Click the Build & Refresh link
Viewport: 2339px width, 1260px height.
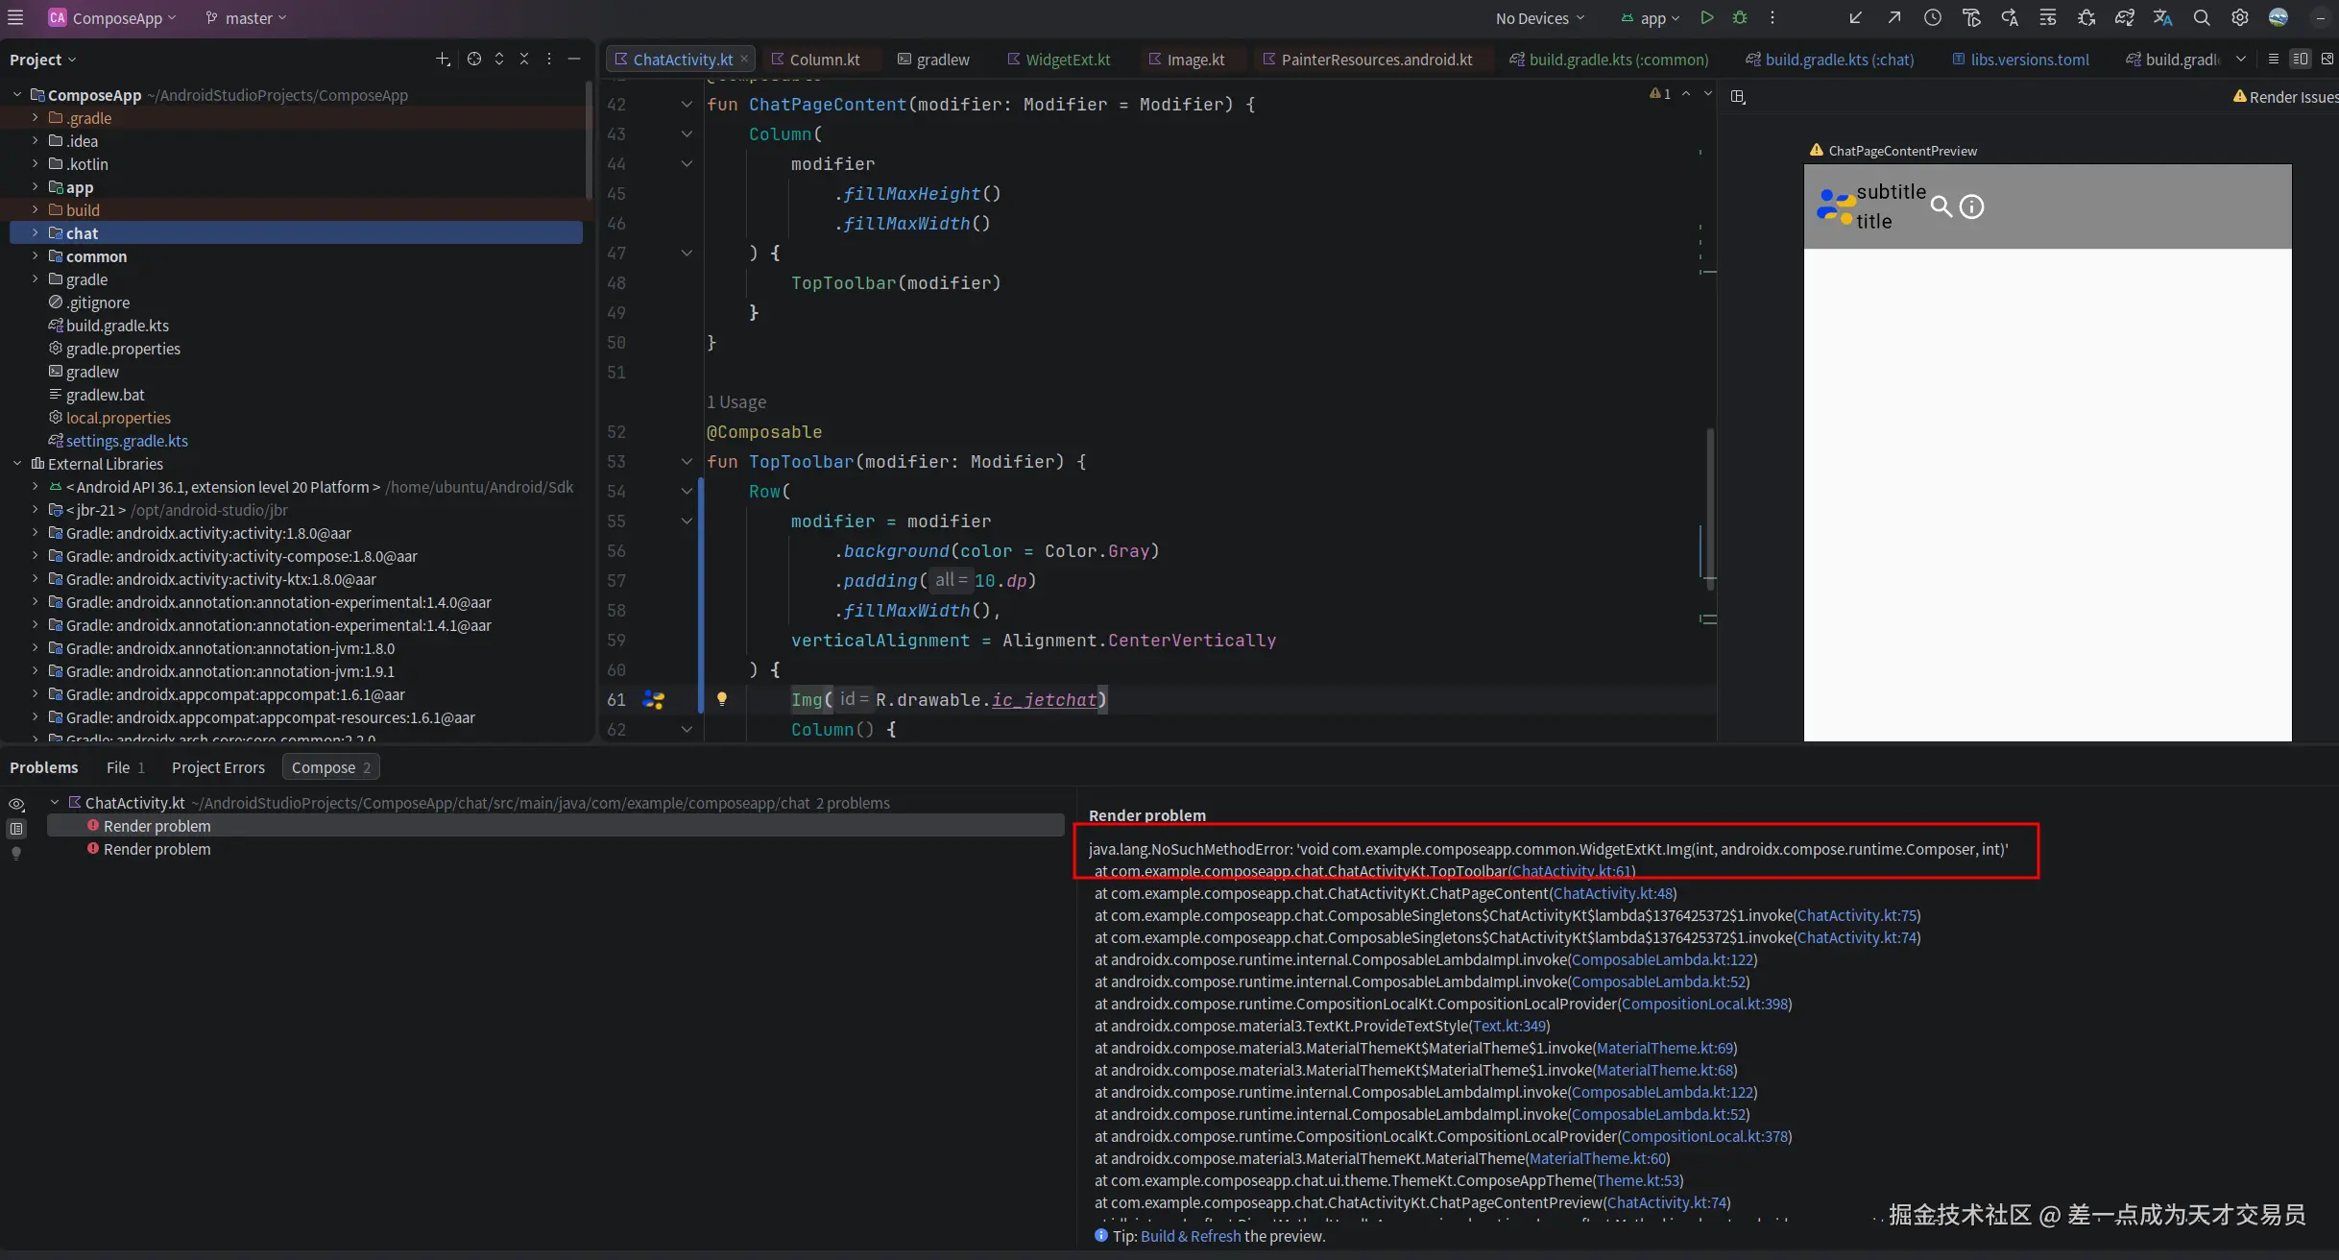tap(1190, 1236)
